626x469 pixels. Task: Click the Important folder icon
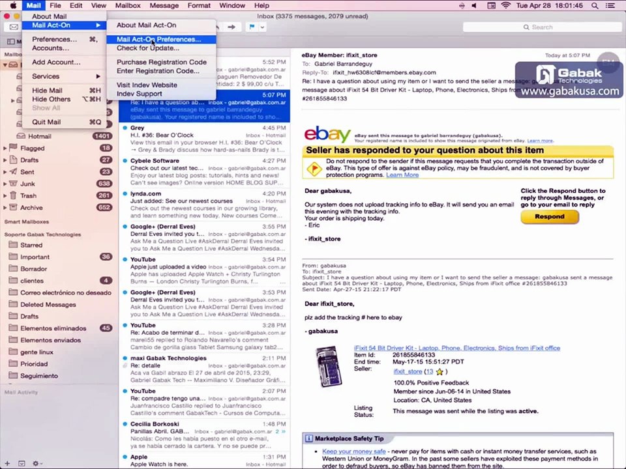pyautogui.click(x=13, y=257)
